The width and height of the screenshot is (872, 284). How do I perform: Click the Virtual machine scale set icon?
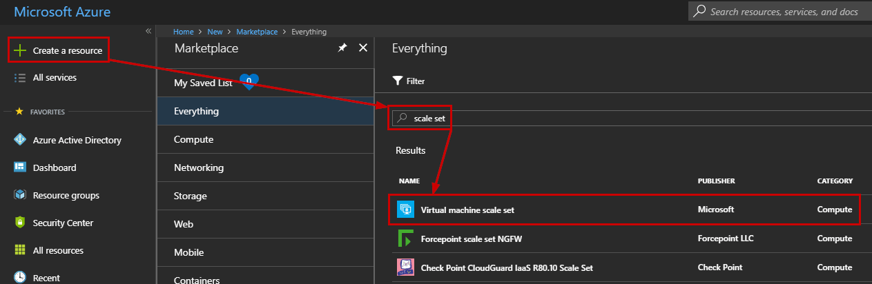click(x=405, y=210)
